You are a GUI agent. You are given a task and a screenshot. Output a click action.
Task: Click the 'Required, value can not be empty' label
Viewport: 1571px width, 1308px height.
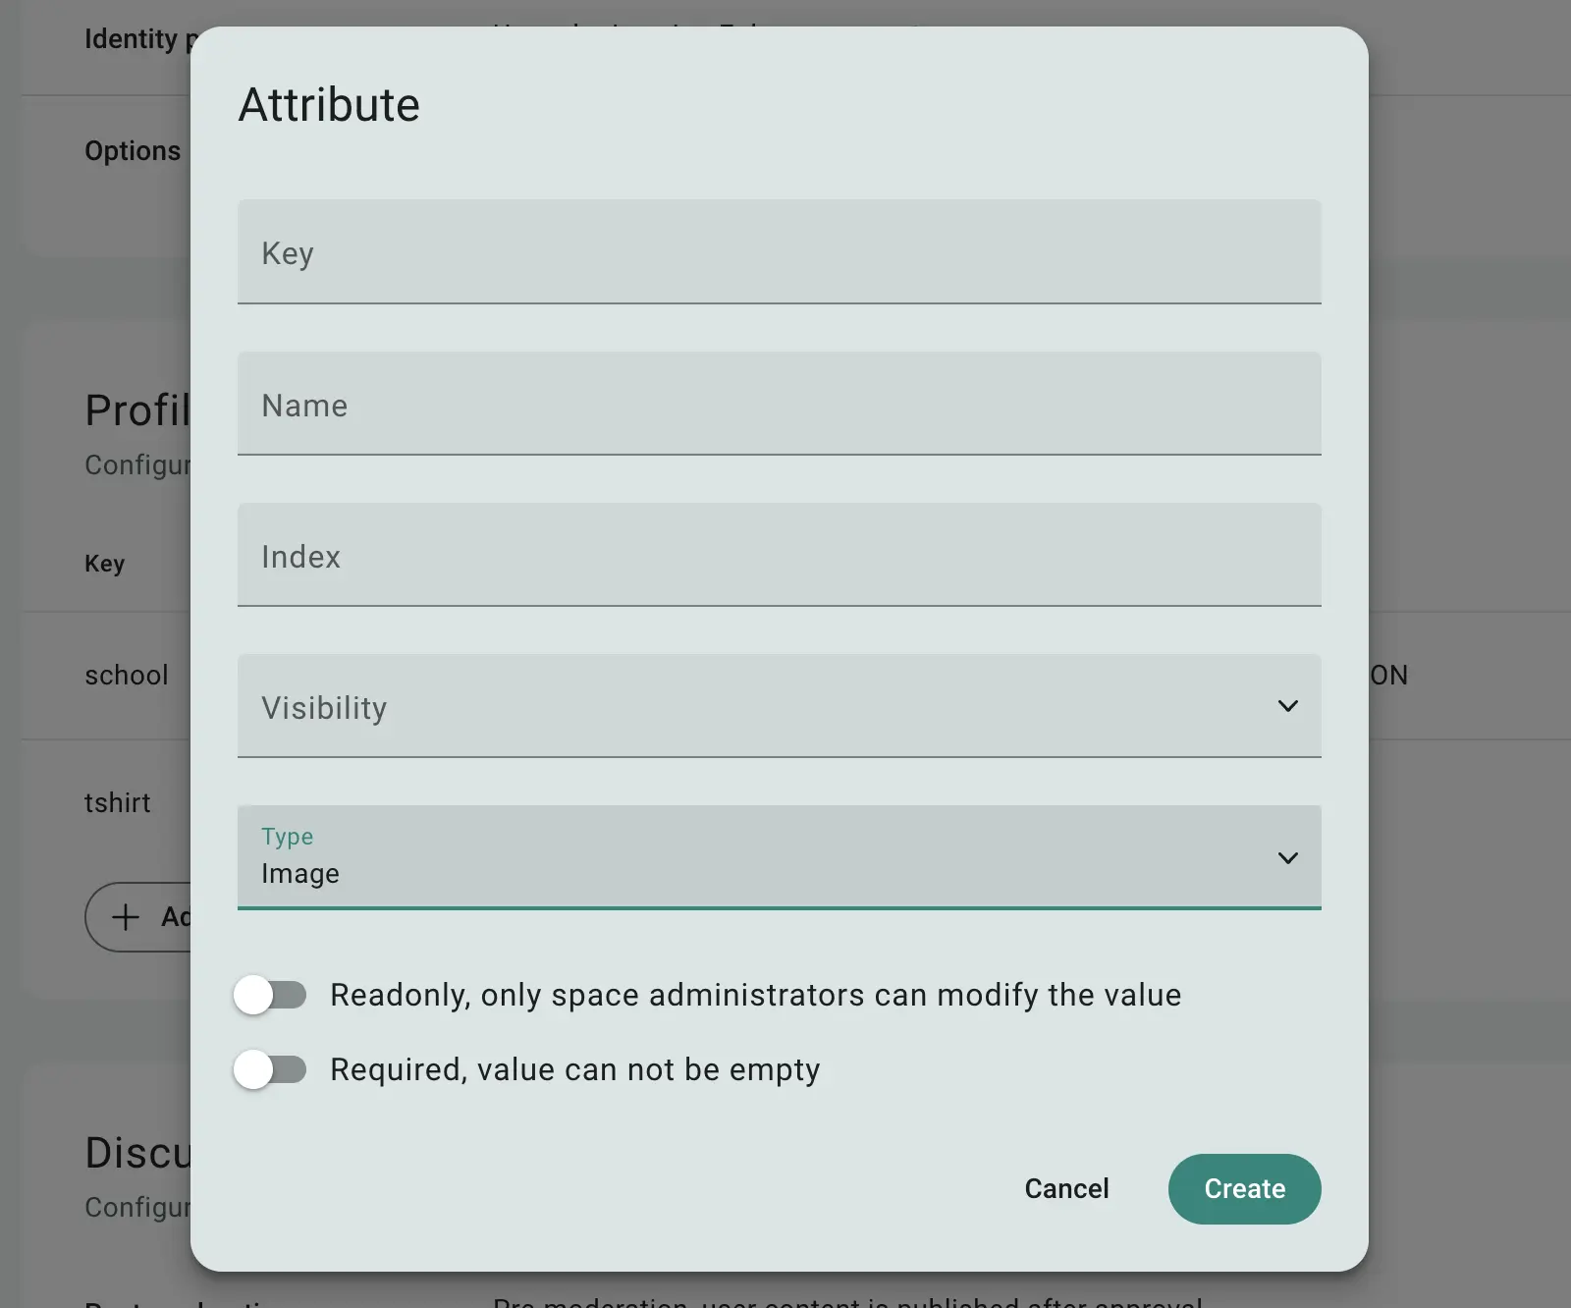click(574, 1069)
